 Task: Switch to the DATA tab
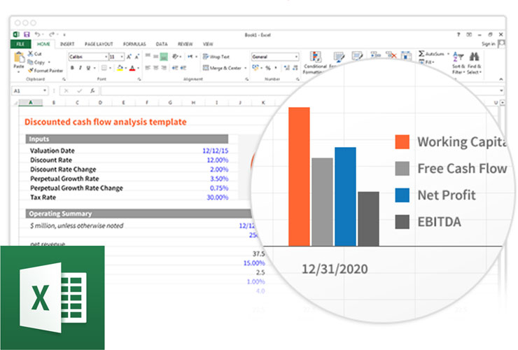coord(162,44)
